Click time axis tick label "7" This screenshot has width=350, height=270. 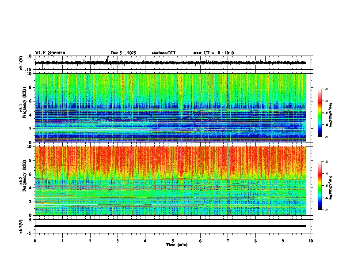[228, 241]
